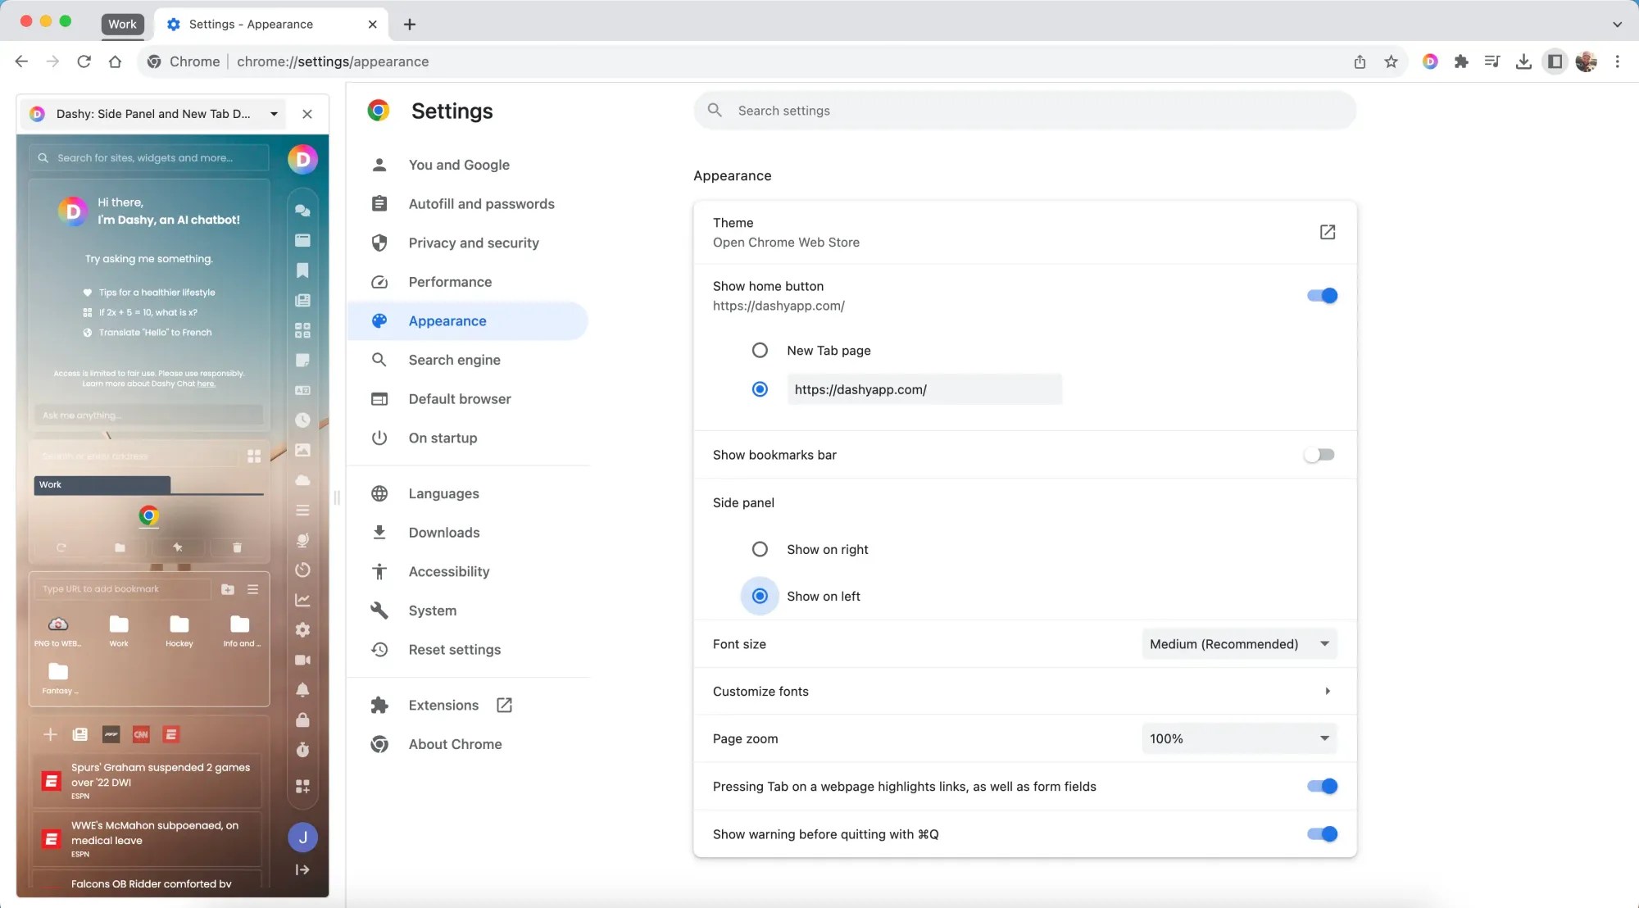The image size is (1639, 908).
Task: Select the settings gear in Dashy sidebar
Action: 302,629
